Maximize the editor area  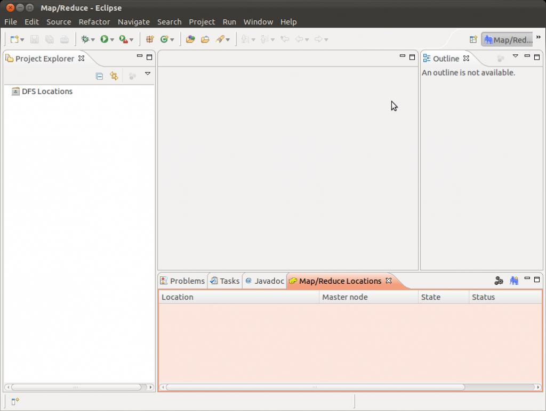pyautogui.click(x=412, y=57)
